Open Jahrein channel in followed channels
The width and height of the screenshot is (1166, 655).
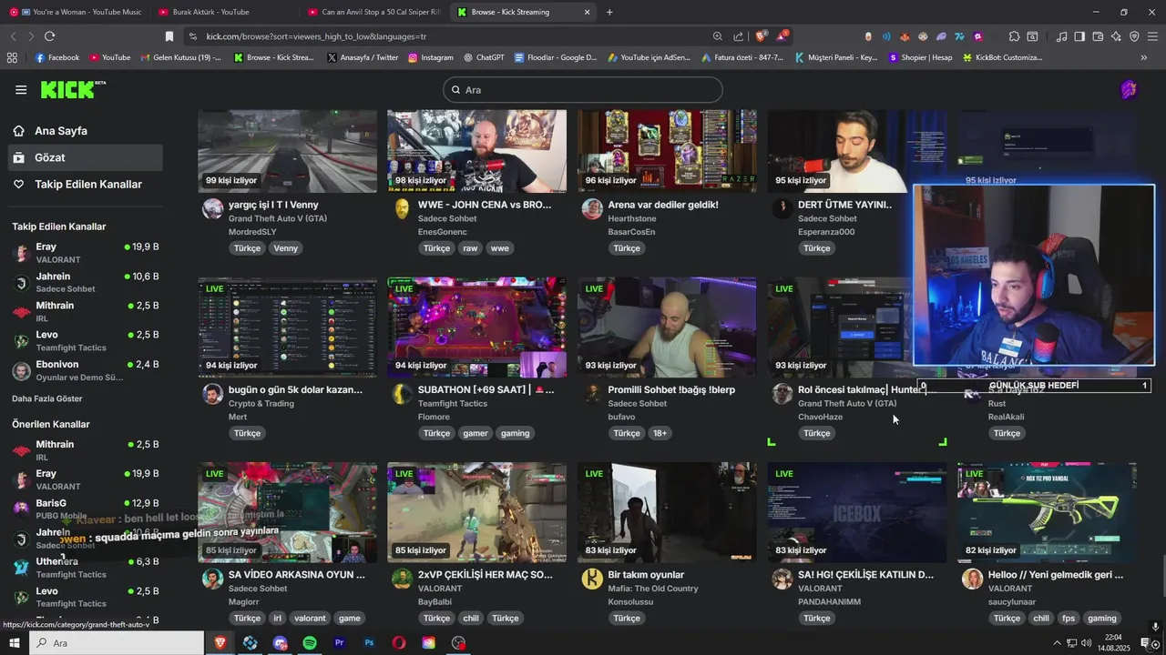click(x=86, y=282)
